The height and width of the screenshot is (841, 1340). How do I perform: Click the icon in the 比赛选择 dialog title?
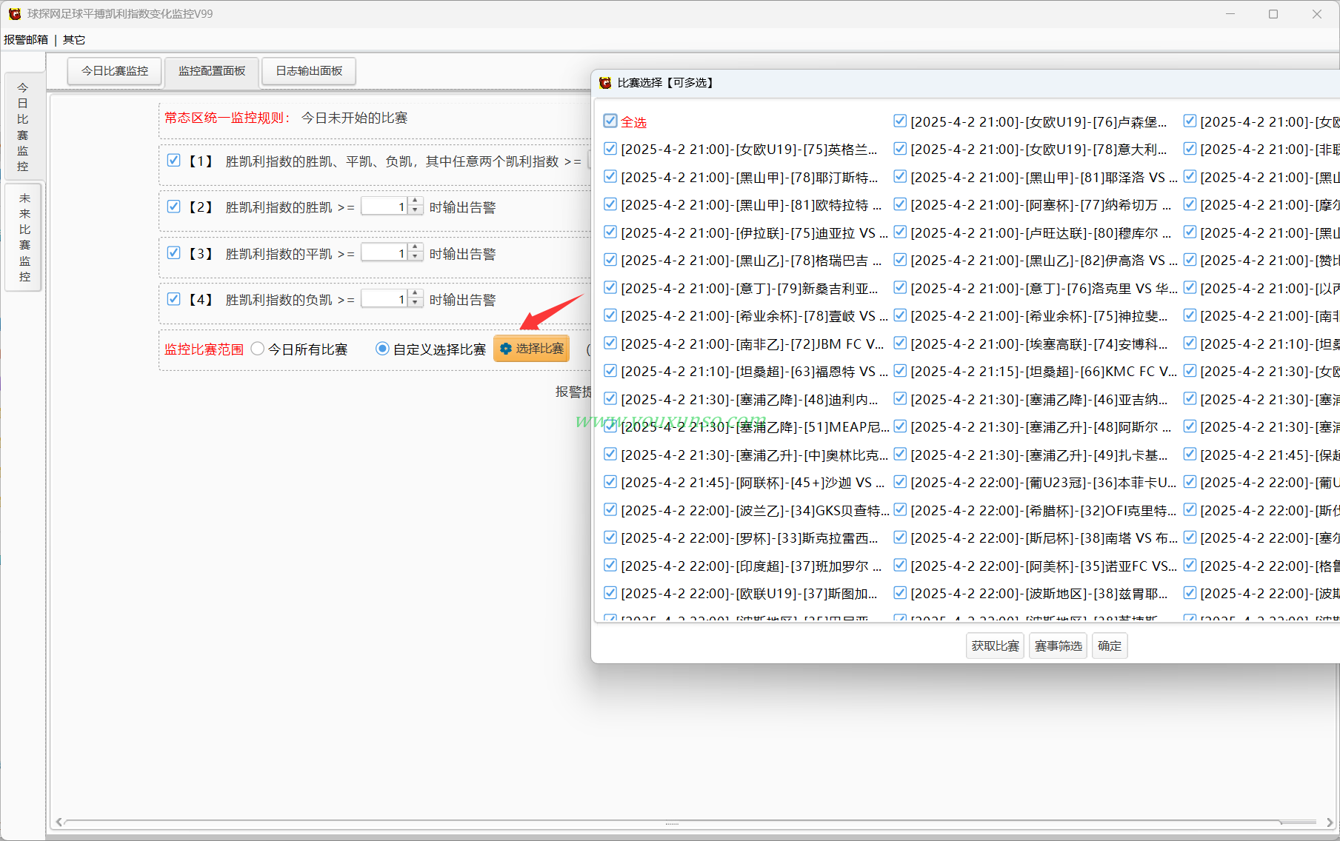(x=605, y=83)
